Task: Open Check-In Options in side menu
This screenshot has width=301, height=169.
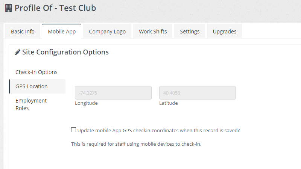Action: [36, 72]
